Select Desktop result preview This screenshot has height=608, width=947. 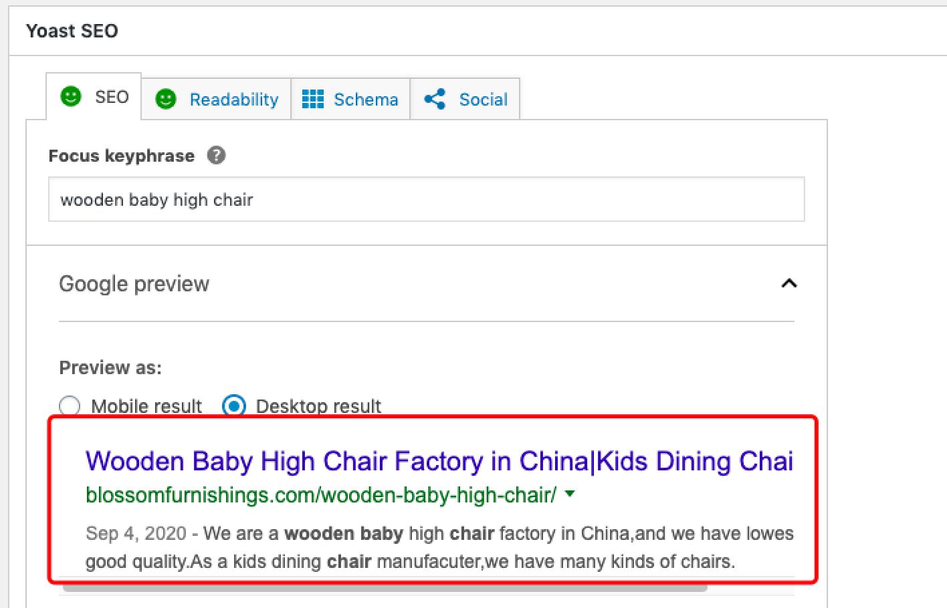tap(233, 406)
